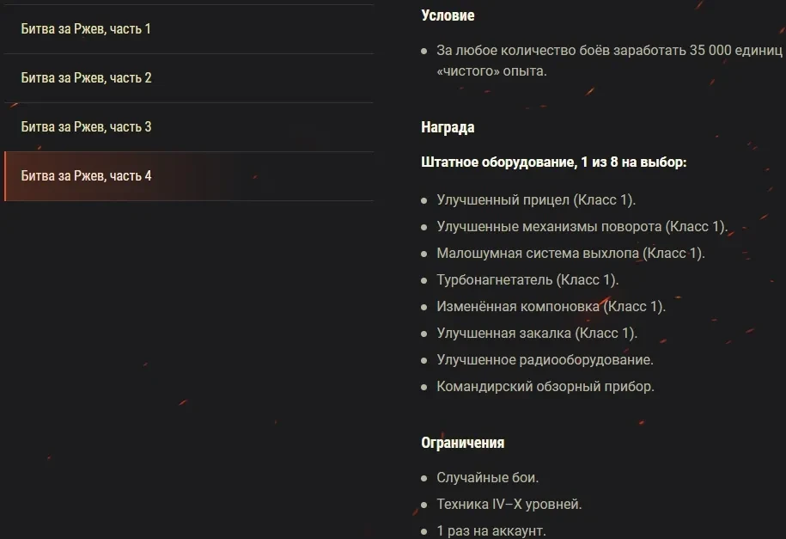The image size is (786, 539).
Task: Select «Улучшенный прицел (Класс 1)» list item
Action: click(536, 200)
